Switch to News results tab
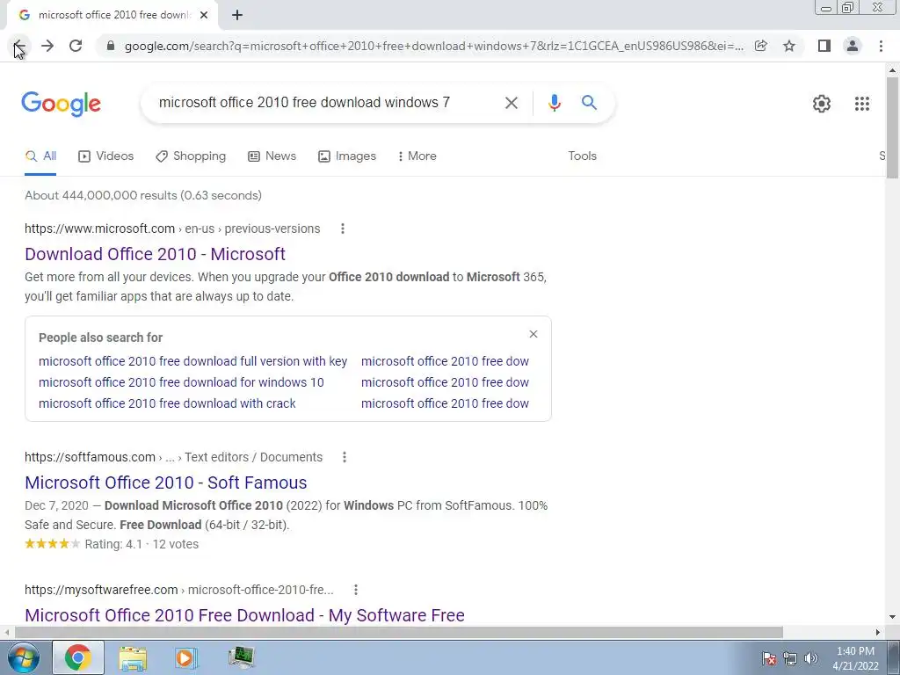 (x=272, y=156)
